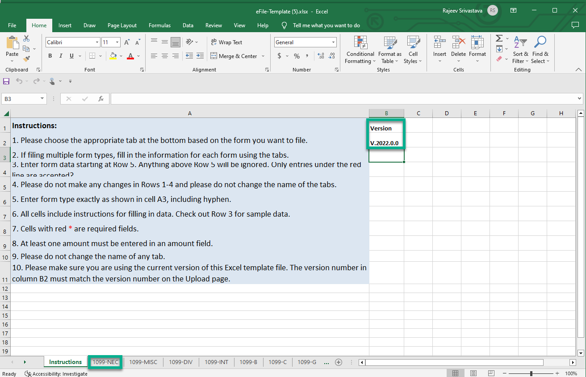Open the Name Box dropdown arrow

click(42, 99)
